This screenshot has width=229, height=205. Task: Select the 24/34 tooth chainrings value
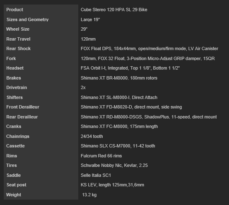coord(92,136)
